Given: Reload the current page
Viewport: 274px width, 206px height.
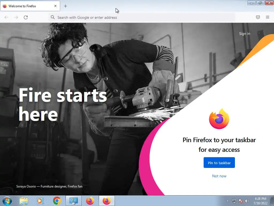Looking at the screenshot, I should tap(26, 17).
